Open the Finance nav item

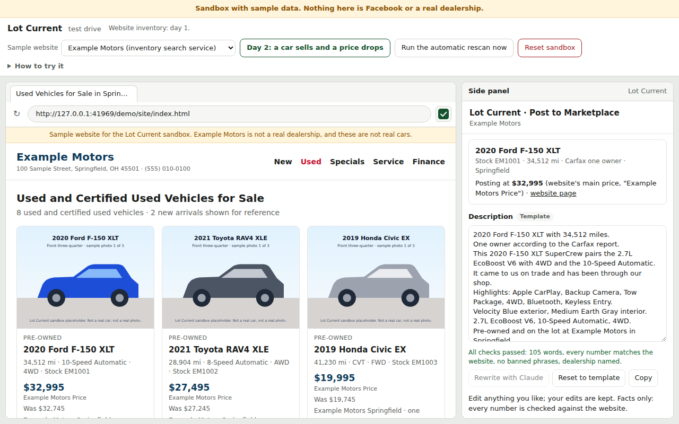click(x=429, y=162)
